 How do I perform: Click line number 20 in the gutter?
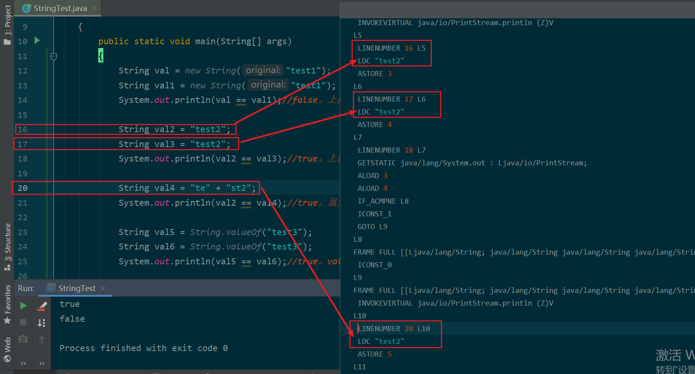(23, 188)
